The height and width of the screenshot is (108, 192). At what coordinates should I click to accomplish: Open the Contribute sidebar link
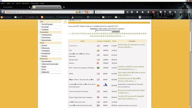(x=45, y=30)
